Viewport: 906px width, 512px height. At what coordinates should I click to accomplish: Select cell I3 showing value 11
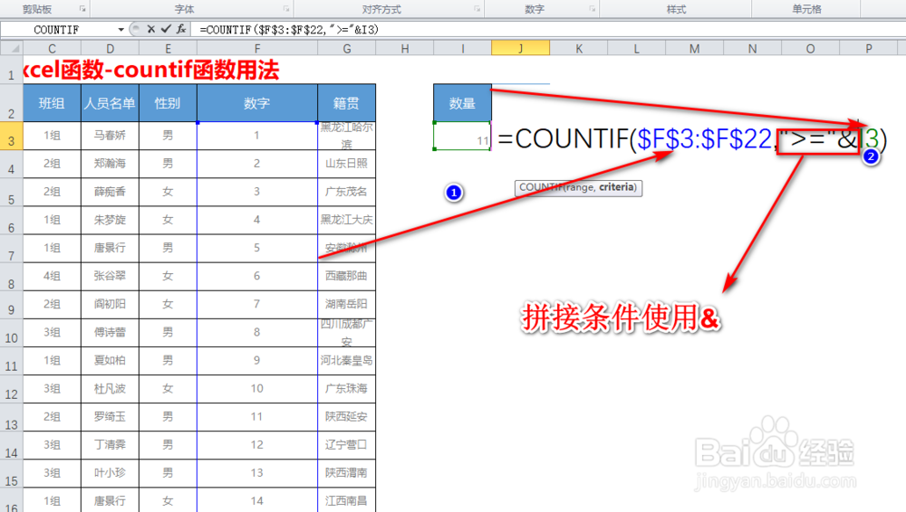(462, 136)
